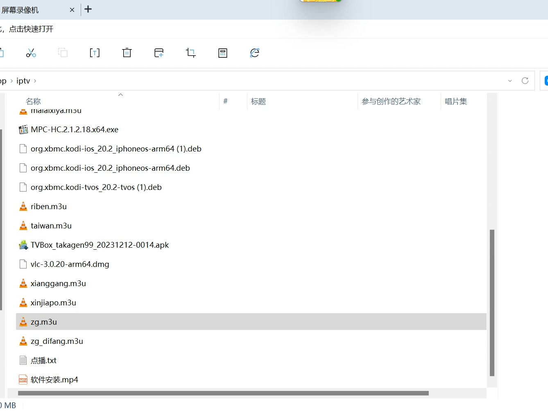Click the Delete trash can icon

tap(127, 53)
